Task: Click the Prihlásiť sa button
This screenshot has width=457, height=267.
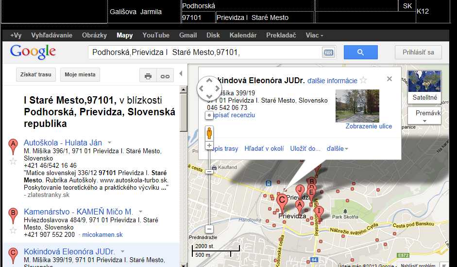Action: [x=418, y=52]
